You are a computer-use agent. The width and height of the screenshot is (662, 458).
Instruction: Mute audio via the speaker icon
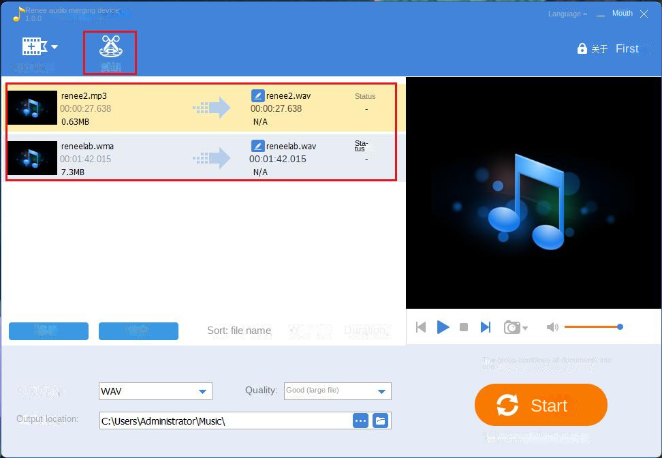552,327
